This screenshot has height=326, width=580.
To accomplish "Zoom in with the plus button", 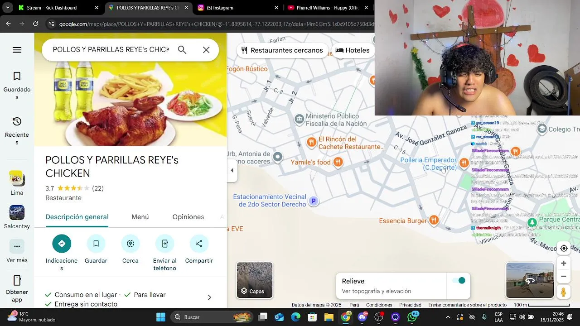I will coord(564,264).
